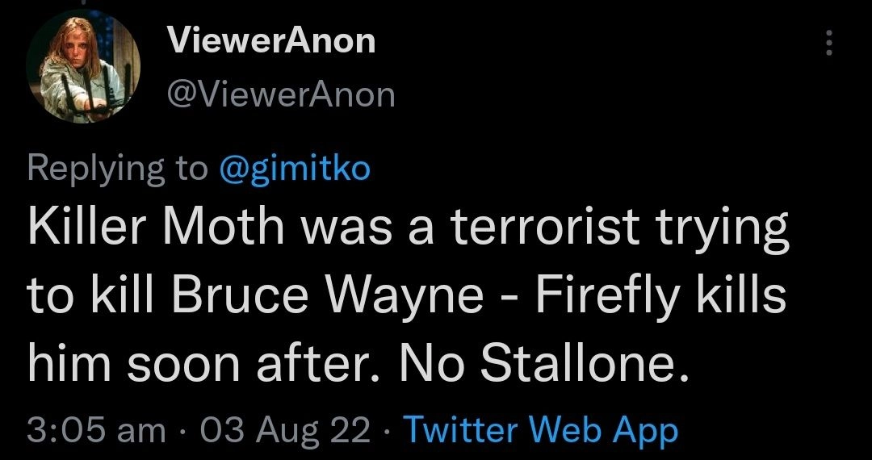Open the three-dot more options menu
This screenshot has height=460, width=872.
(x=828, y=44)
